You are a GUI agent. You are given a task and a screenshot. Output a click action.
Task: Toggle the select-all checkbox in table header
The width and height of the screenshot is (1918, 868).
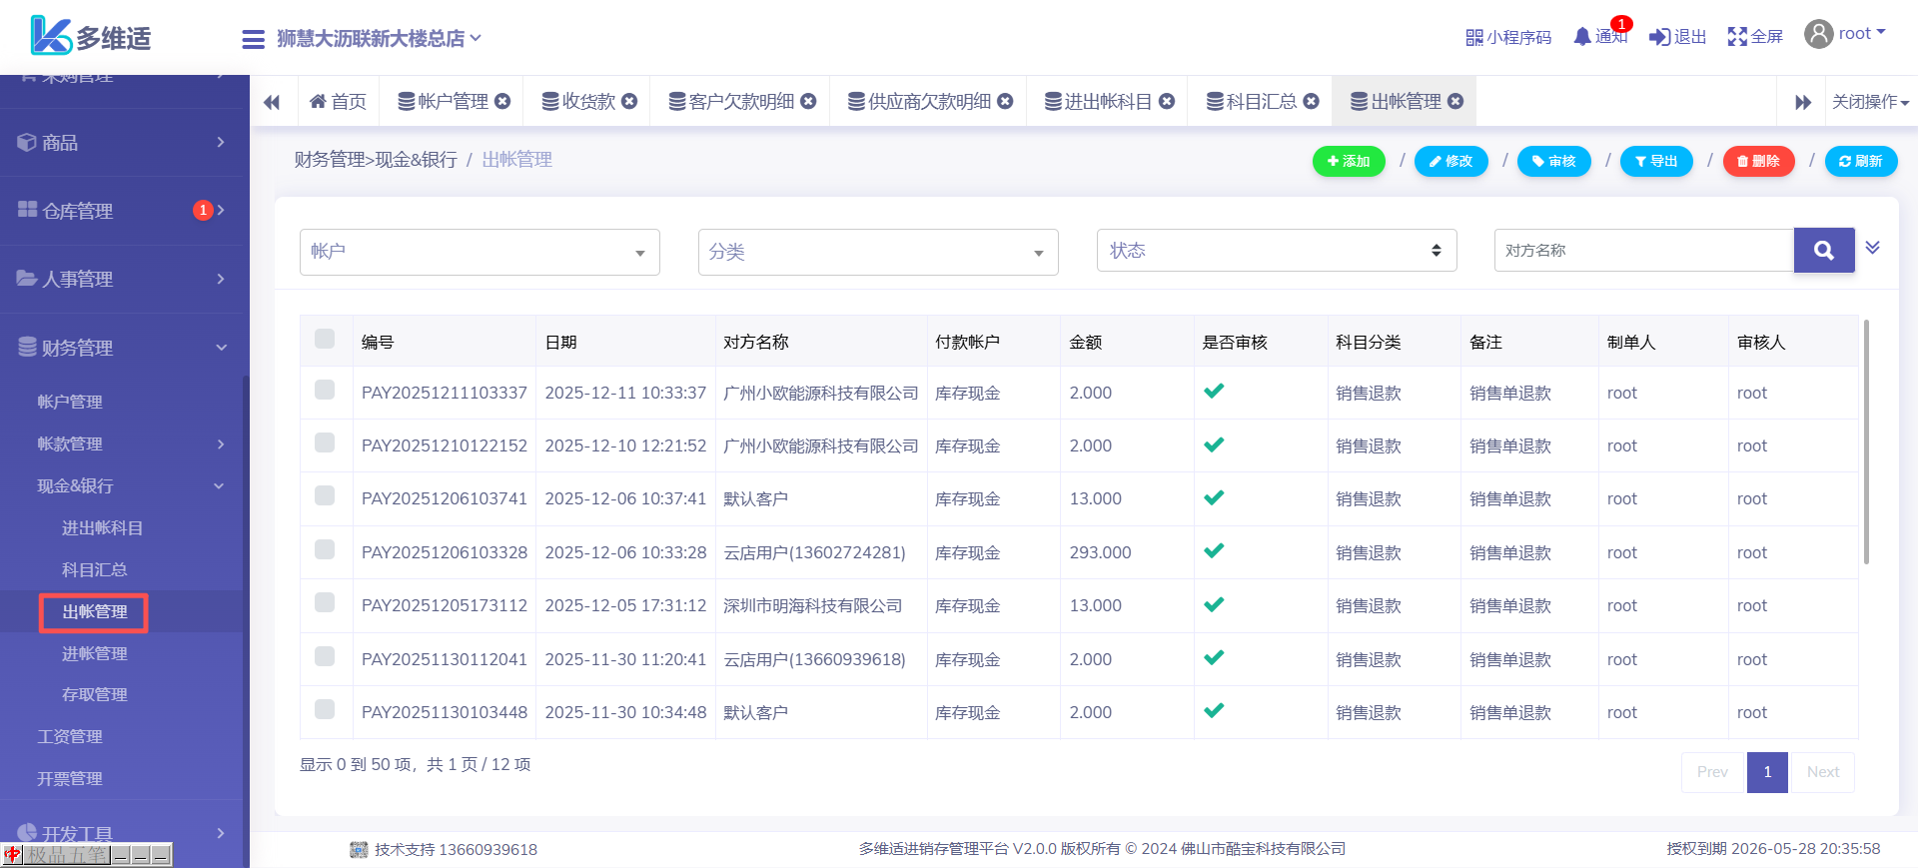(x=325, y=339)
